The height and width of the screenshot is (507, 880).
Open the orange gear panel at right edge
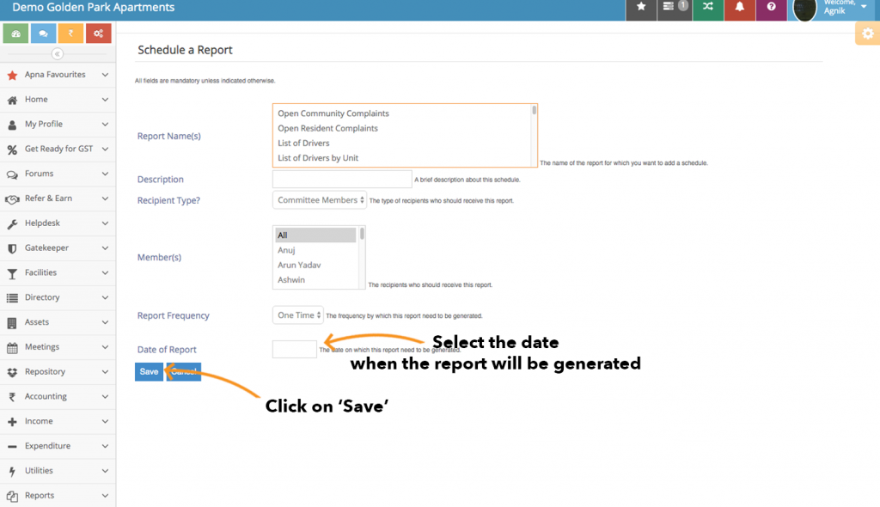[868, 34]
